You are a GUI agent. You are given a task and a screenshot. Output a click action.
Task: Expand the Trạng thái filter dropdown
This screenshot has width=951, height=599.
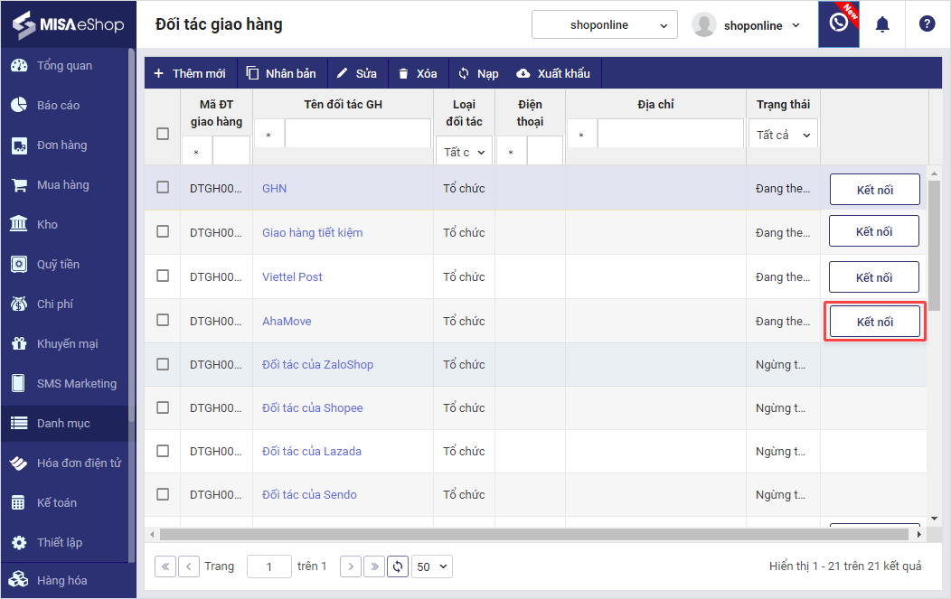(783, 135)
